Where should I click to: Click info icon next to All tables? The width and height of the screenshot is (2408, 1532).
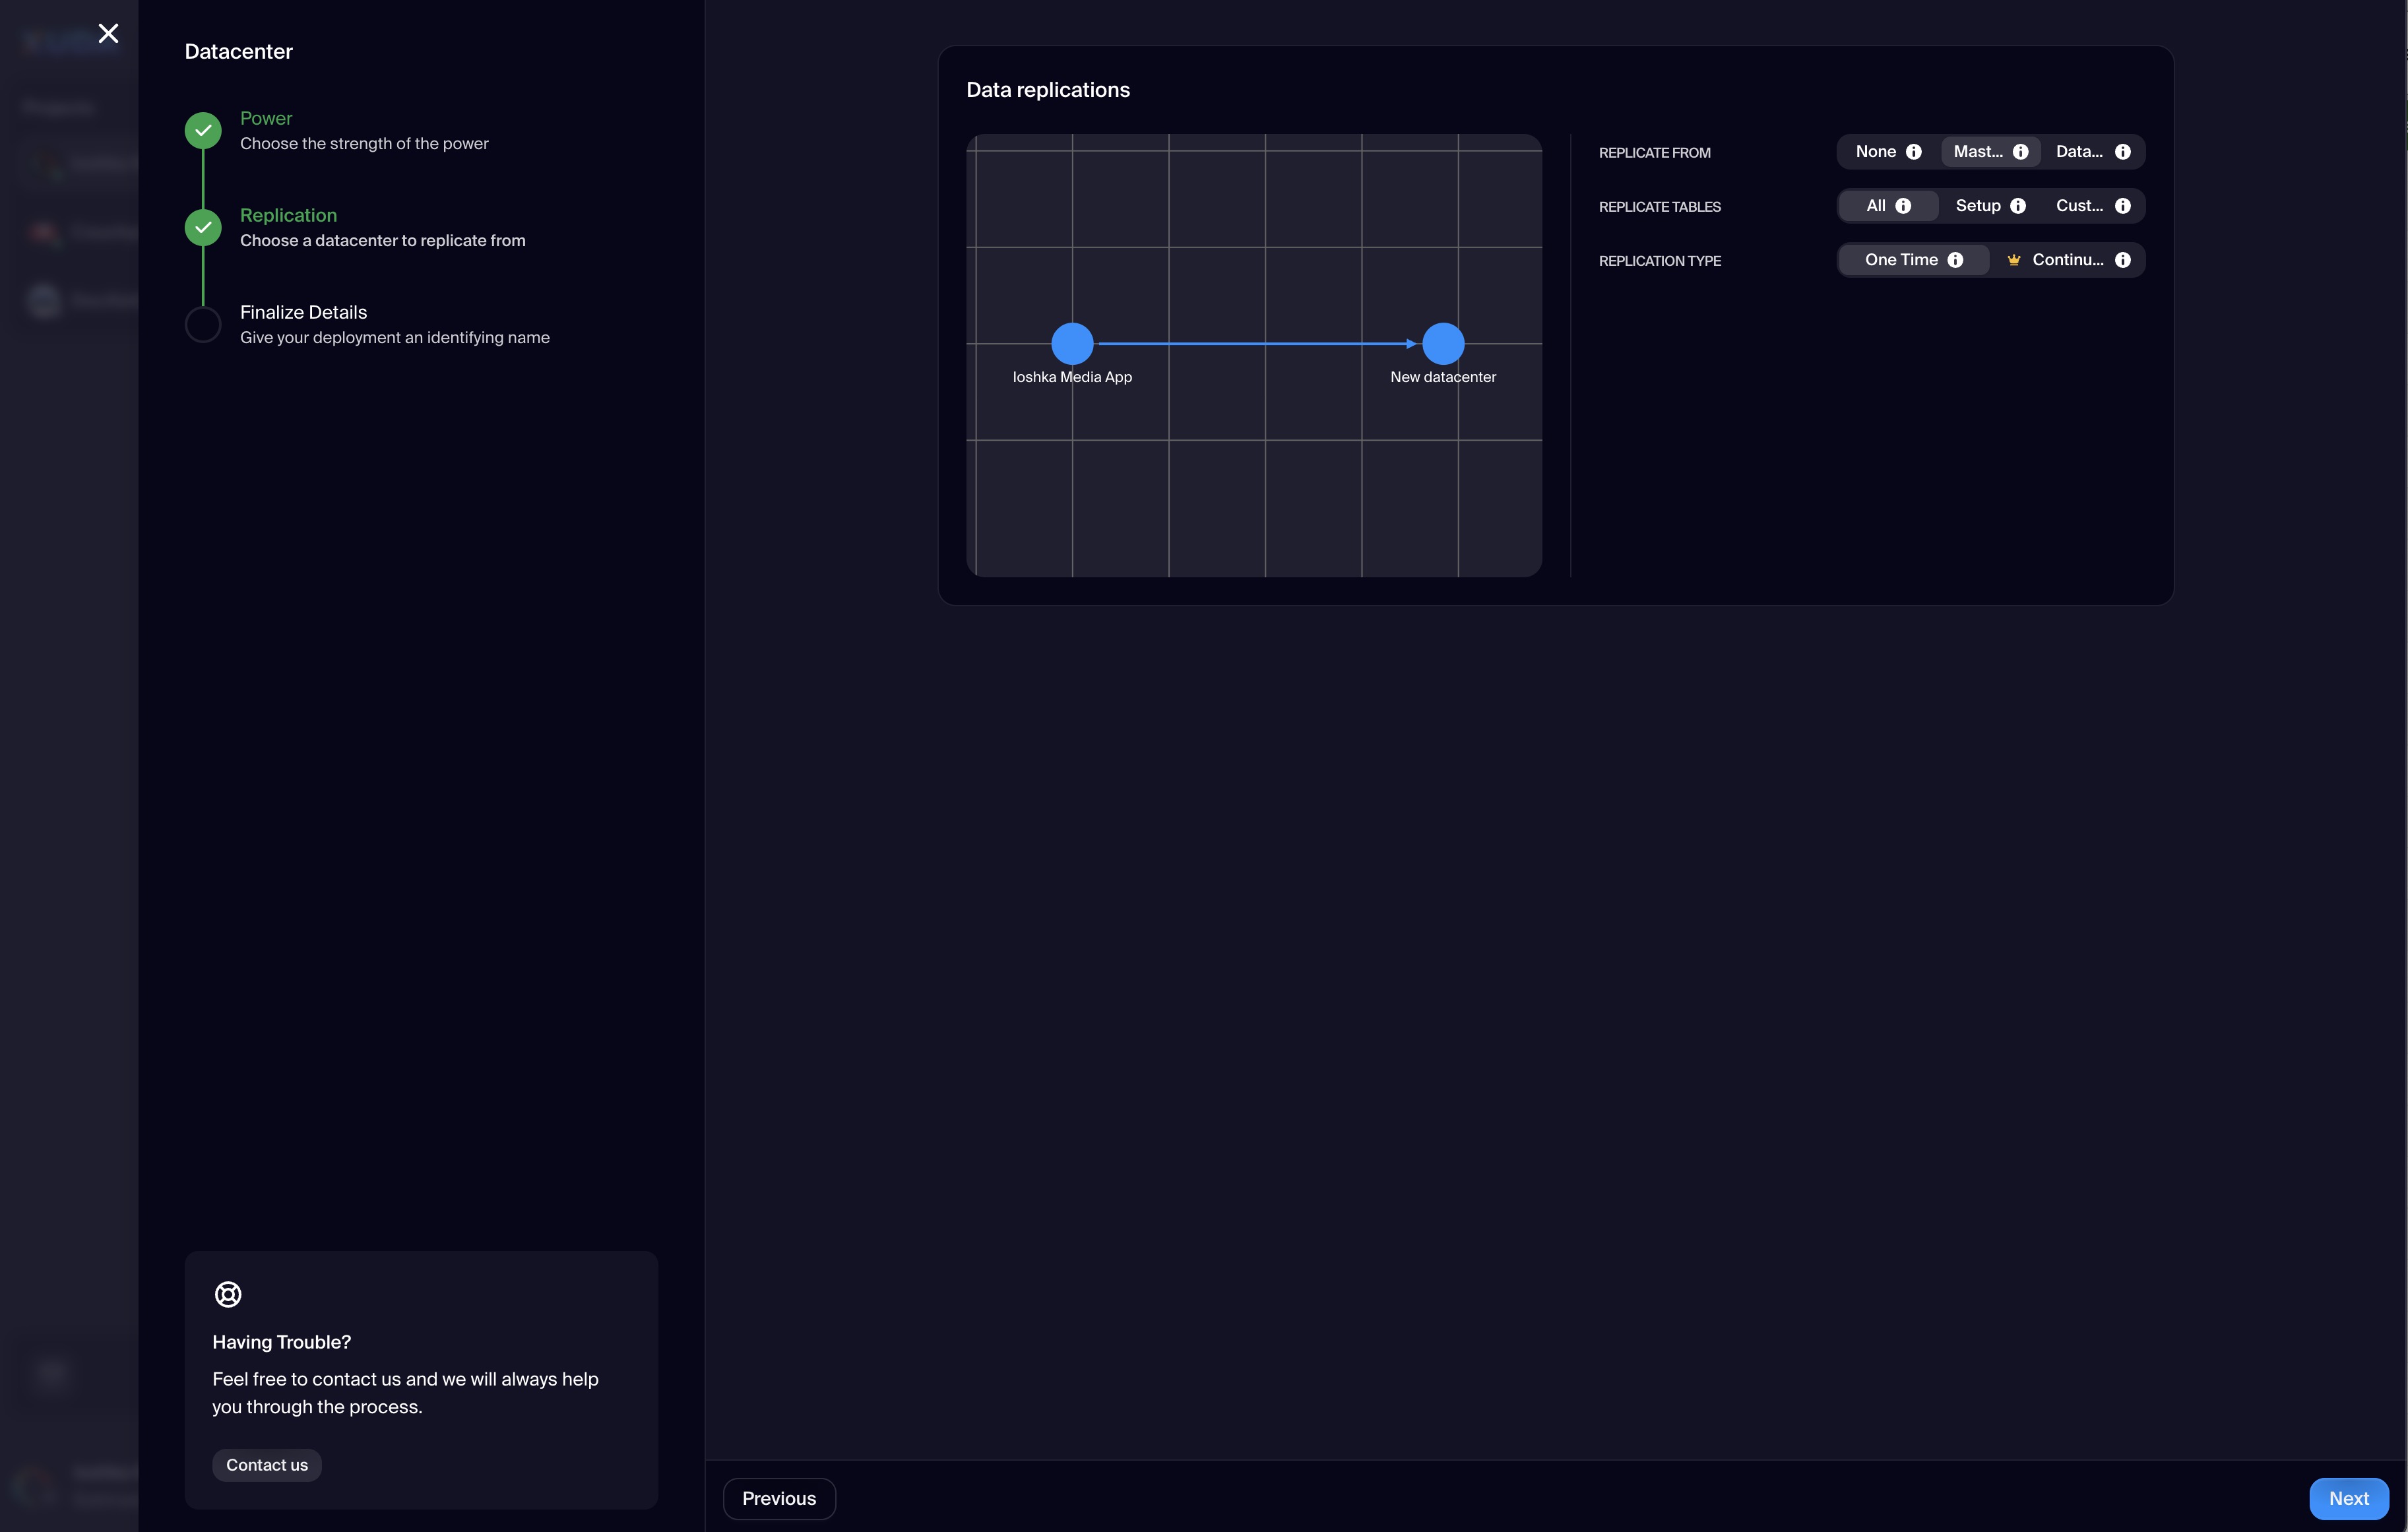coord(1903,206)
